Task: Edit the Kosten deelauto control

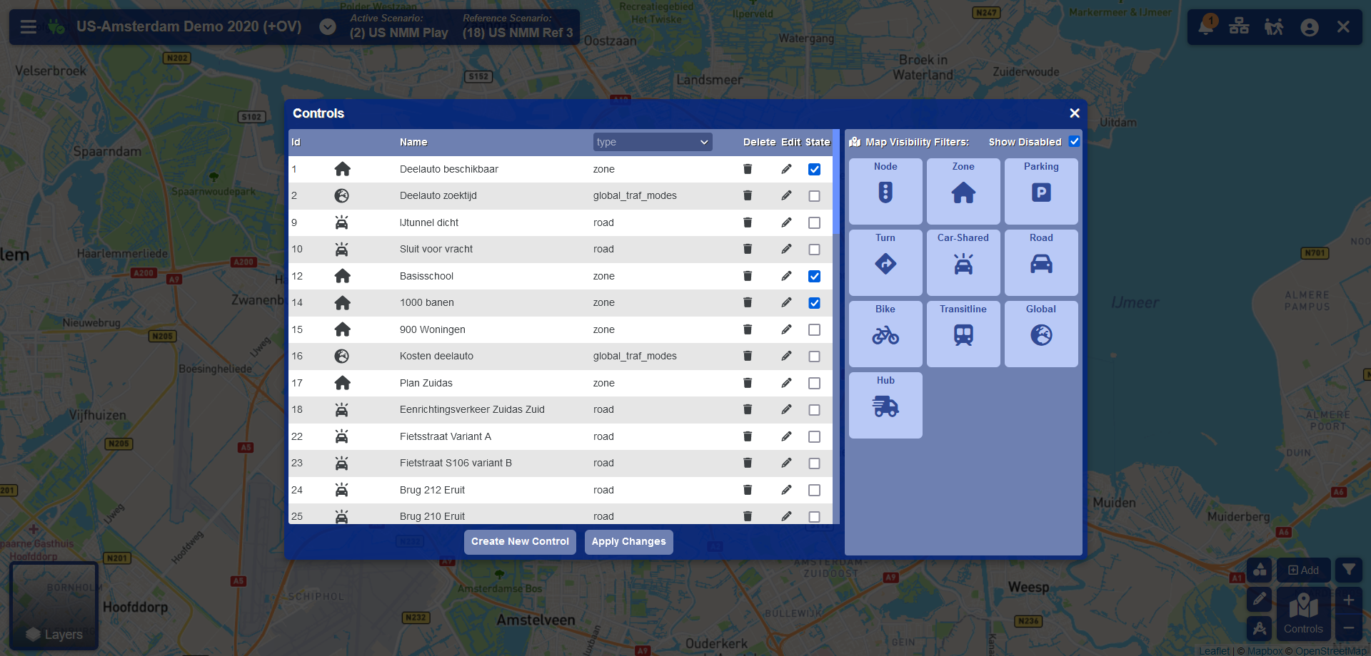Action: coord(786,356)
